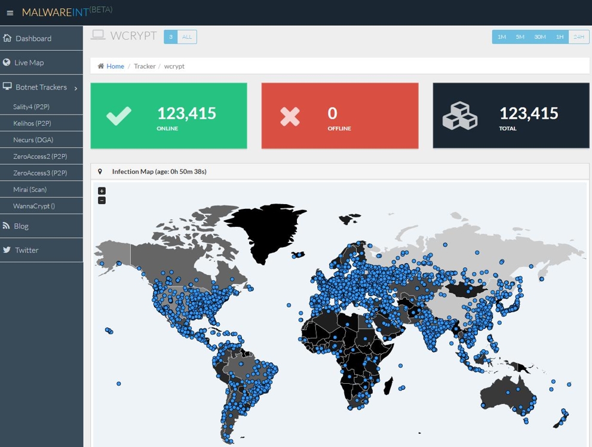Screen dimensions: 592x447
Task: Click the Blog RSS feed icon
Action: coord(6,226)
